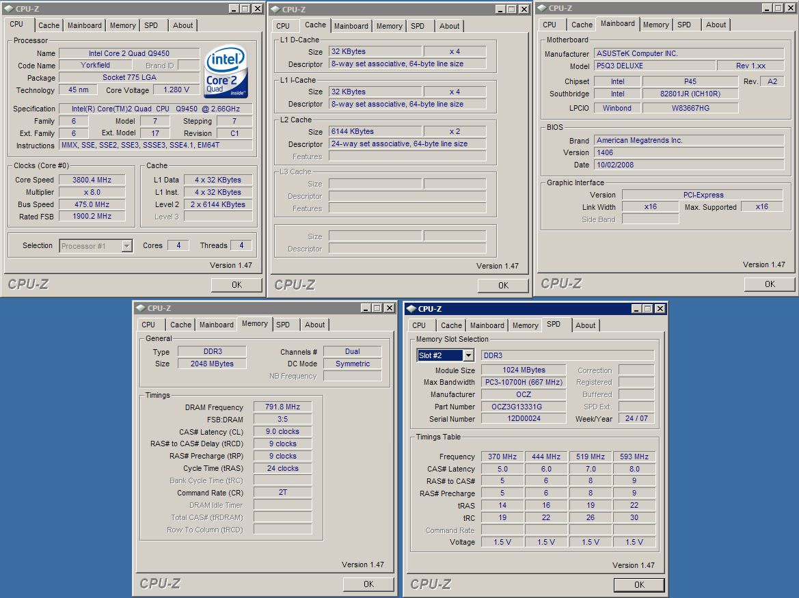Click the CPU-Z title icon in the Mainboard window
Viewport: 799px width, 598px height.
coord(542,8)
